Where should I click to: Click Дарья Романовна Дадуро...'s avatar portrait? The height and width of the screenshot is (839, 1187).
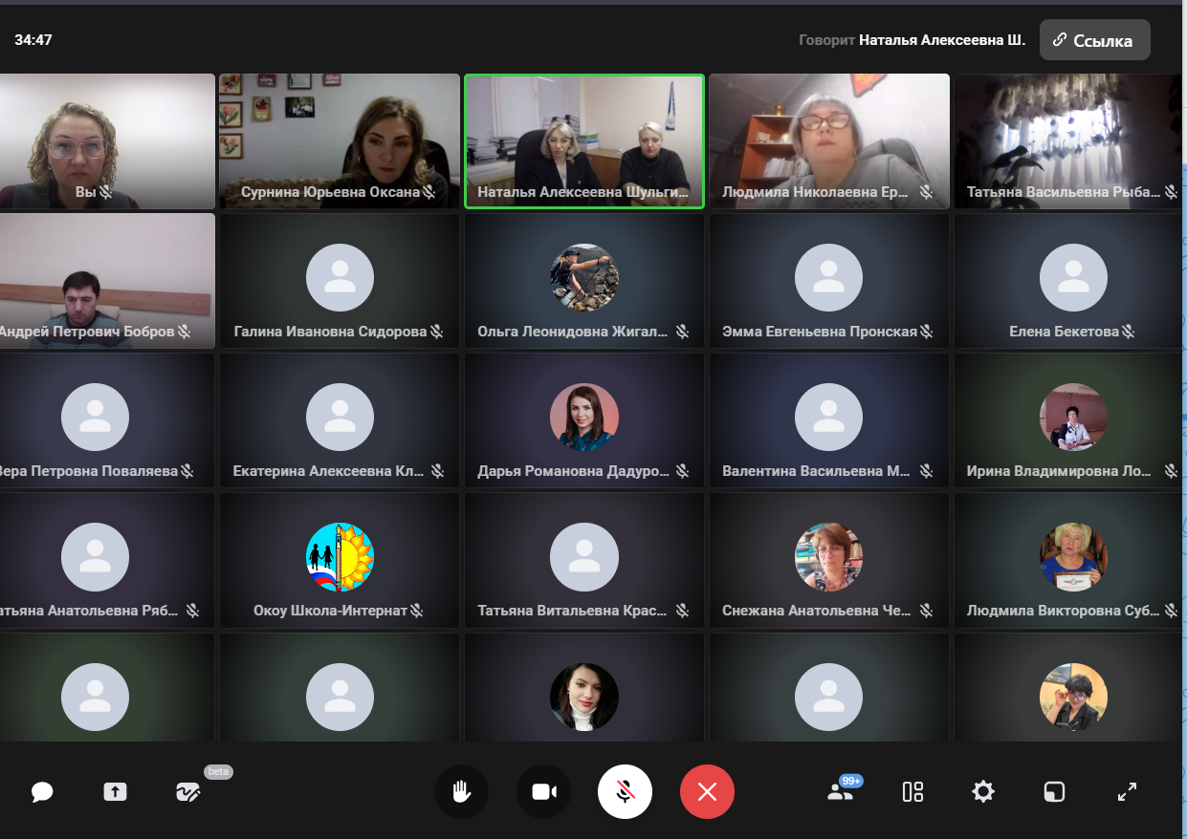[584, 418]
